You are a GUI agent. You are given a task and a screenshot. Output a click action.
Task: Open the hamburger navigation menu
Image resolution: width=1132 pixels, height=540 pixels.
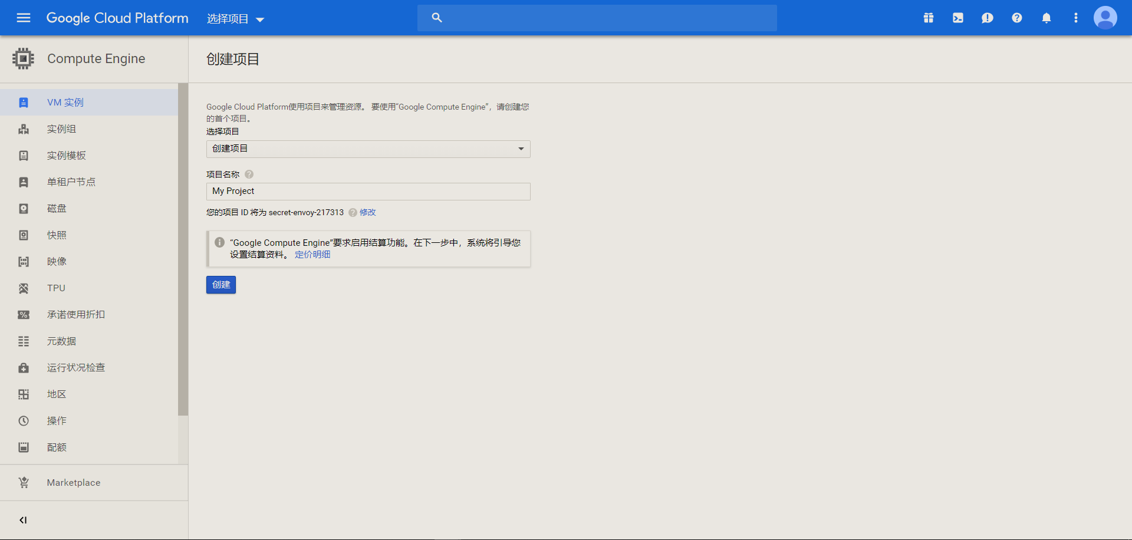coord(24,18)
